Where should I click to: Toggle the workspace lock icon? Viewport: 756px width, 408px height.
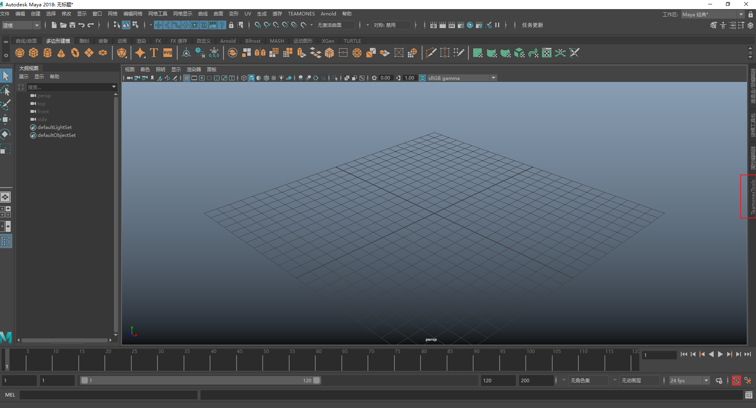[750, 14]
